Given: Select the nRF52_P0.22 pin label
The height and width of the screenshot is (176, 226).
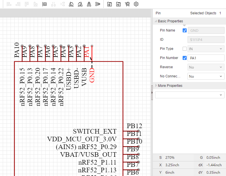Looking at the screenshot, I should pyautogui.click(x=61, y=87).
